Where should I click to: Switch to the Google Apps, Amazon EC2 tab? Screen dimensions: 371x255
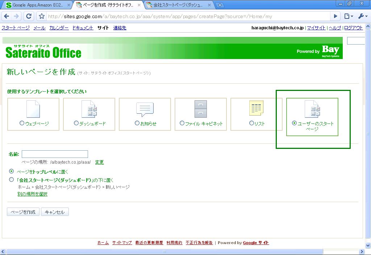37,5
